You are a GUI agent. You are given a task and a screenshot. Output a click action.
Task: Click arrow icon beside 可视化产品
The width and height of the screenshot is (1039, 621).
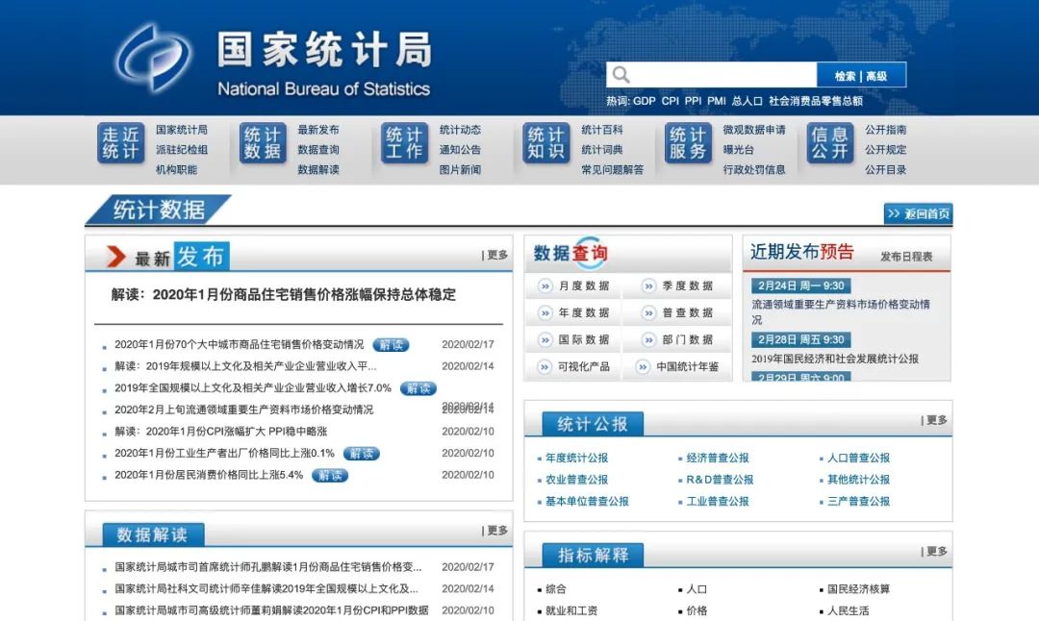point(545,367)
